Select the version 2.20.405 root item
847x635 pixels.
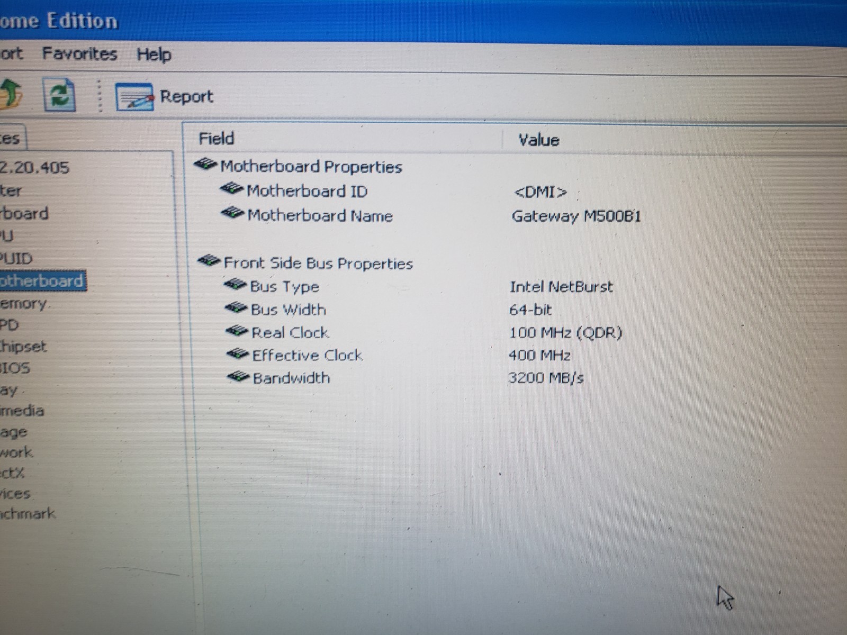[34, 167]
